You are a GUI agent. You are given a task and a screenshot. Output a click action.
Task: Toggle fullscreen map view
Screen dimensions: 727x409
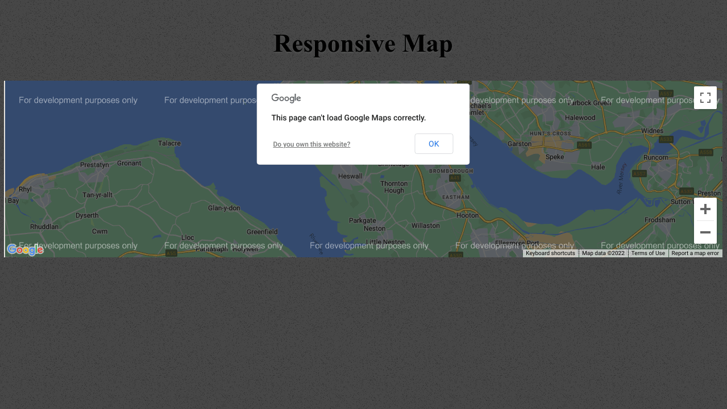pyautogui.click(x=705, y=98)
